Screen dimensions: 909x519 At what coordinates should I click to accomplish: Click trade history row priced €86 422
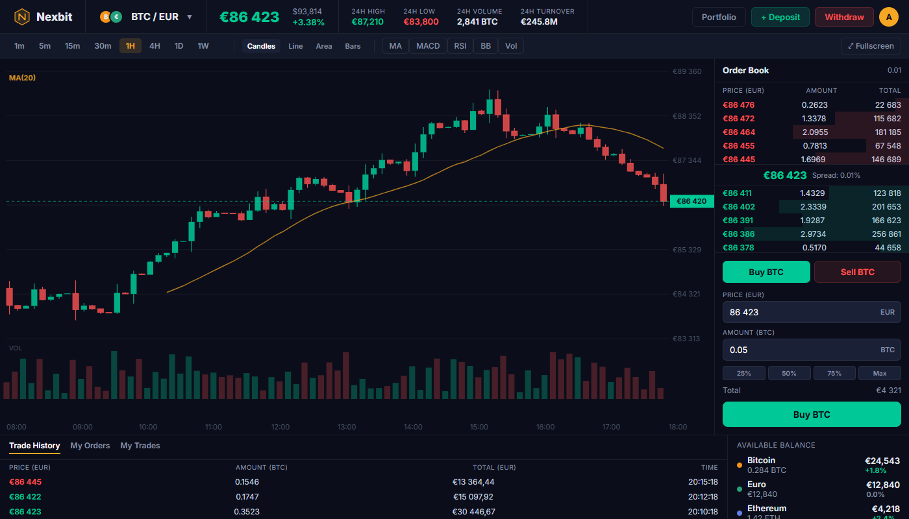click(x=364, y=497)
